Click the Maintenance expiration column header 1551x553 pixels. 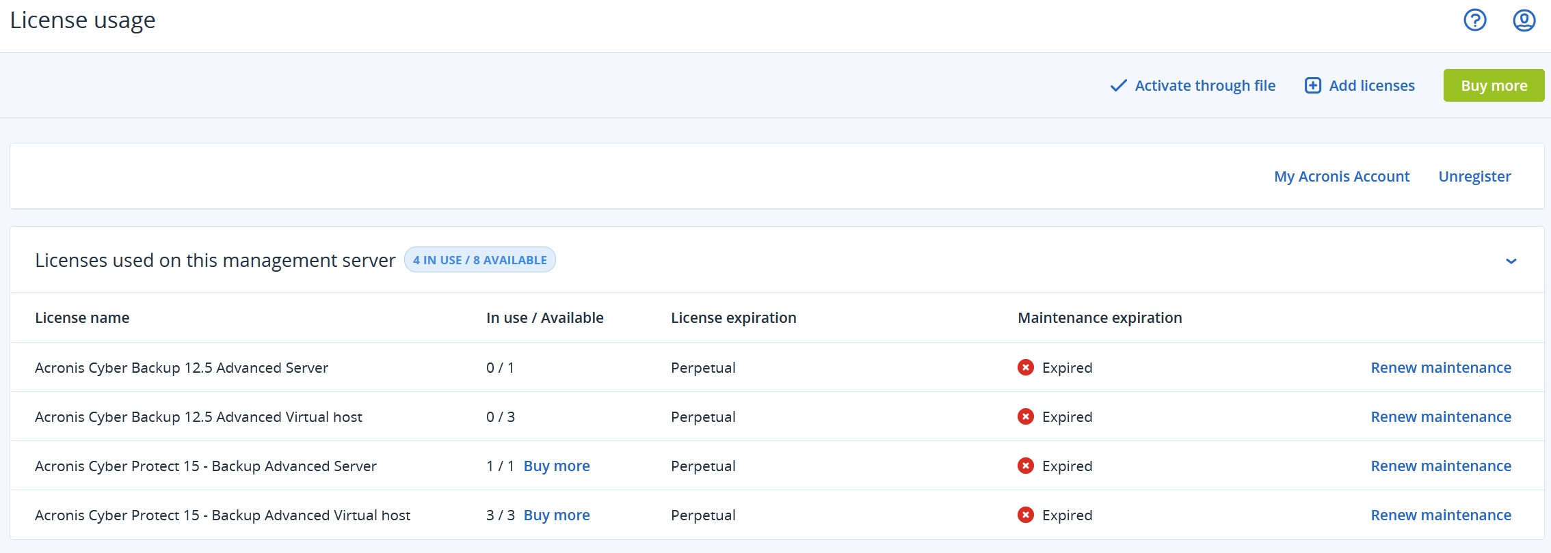point(1100,318)
